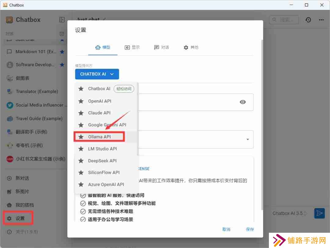Click the Translator (Example) avatar icon

tap(10, 92)
